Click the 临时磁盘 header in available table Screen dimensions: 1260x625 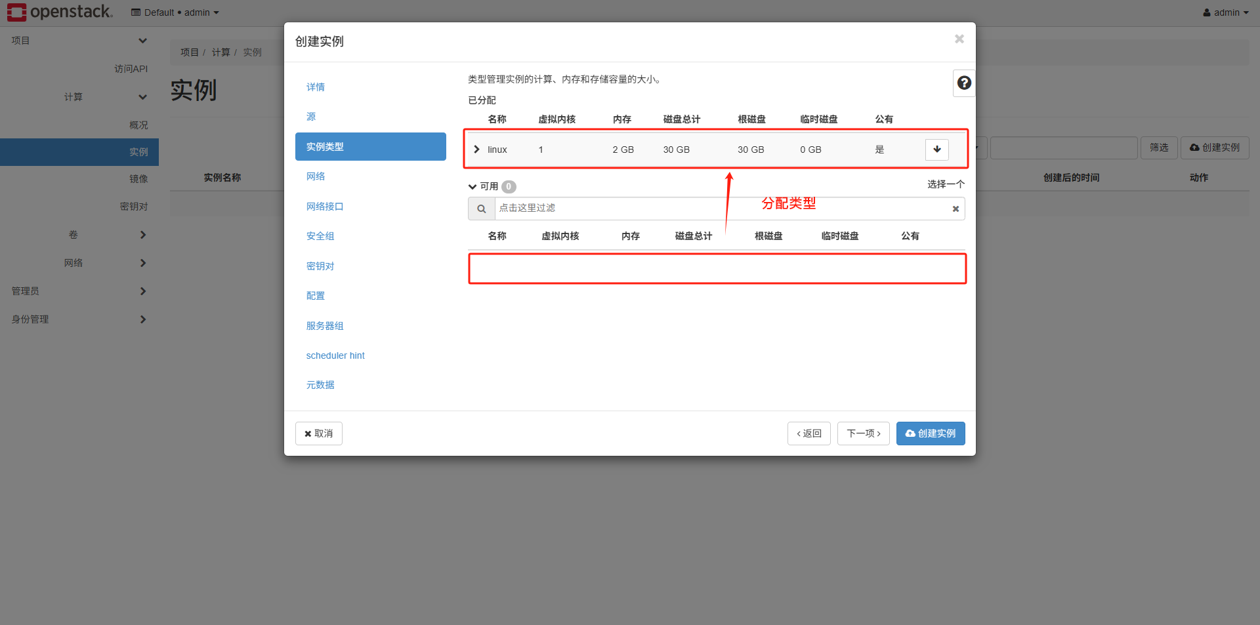tap(840, 236)
